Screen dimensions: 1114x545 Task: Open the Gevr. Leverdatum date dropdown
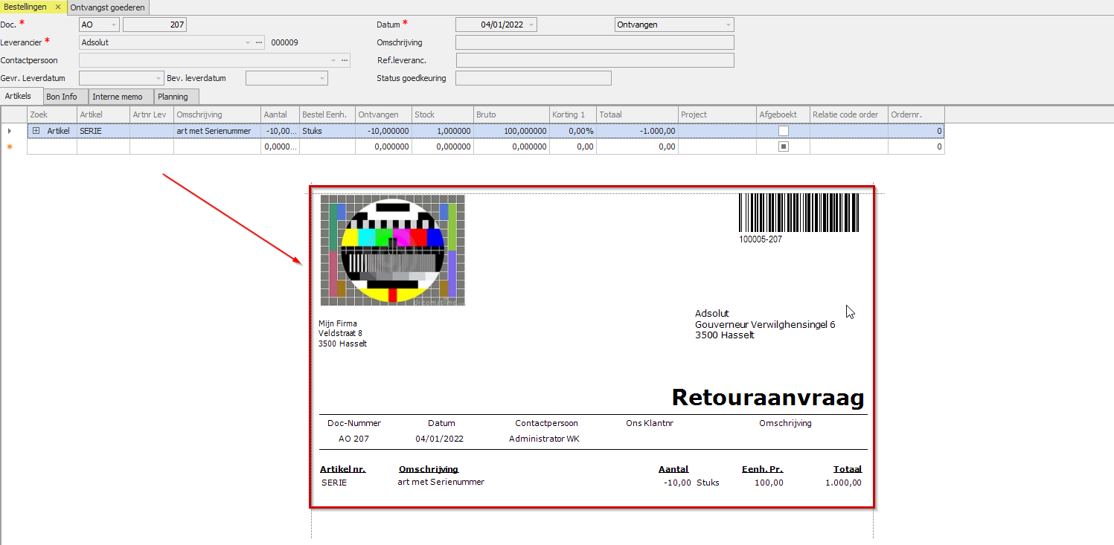[159, 78]
